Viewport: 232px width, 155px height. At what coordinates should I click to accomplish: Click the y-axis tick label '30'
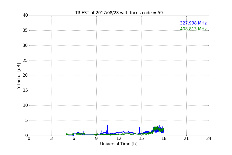[25, 45]
